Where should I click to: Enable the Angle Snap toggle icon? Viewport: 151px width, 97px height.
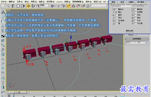73,6
